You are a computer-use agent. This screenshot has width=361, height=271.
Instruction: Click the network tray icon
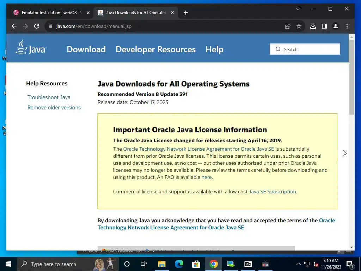pos(307,264)
